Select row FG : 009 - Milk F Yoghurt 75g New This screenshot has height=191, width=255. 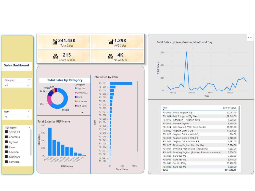click(x=200, y=116)
